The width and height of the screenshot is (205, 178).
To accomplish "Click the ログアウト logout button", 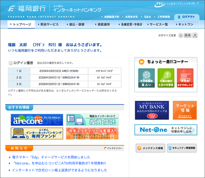I will pos(187,17).
